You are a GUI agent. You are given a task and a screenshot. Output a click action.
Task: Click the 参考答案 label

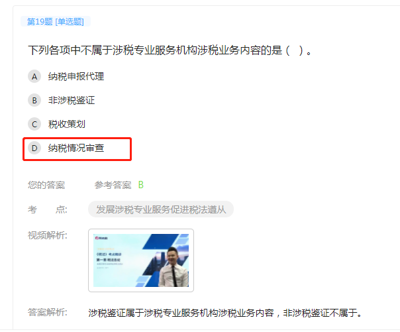113,185
